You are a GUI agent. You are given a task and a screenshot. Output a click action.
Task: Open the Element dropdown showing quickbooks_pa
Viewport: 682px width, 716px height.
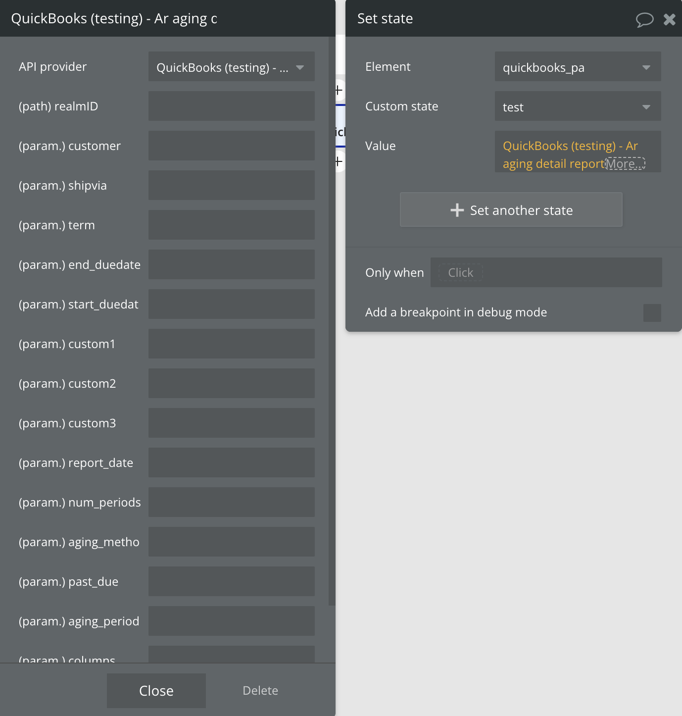pyautogui.click(x=578, y=66)
